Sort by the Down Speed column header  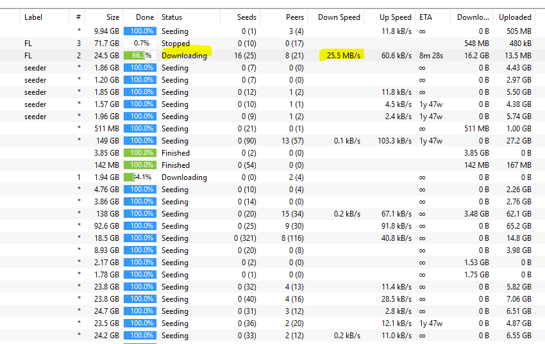coord(339,17)
